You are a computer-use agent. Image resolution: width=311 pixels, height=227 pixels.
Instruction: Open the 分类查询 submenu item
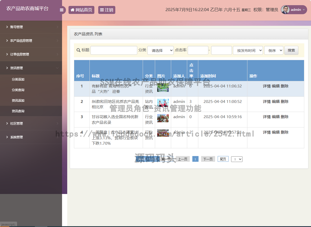pos(31,90)
